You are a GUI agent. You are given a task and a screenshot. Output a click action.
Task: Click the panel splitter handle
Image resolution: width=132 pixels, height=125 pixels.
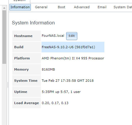(8, 85)
